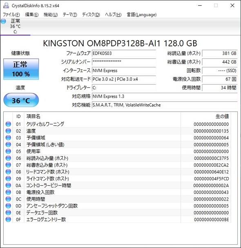Screen dimensions: 241x248
Task: Select the アンセーフシャットダウン回数 row name
Action: [x=52, y=206]
